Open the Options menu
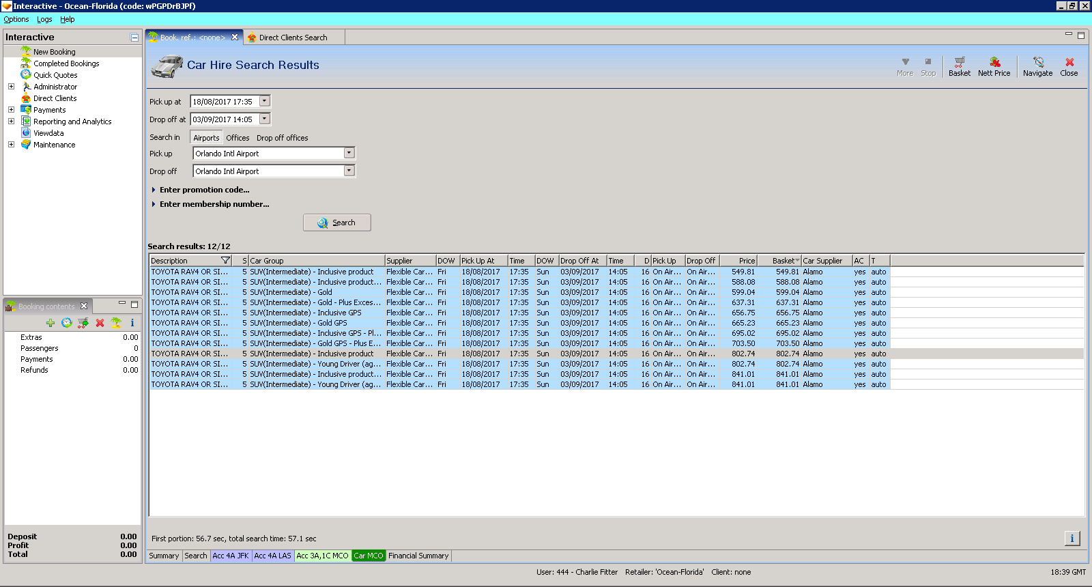Image resolution: width=1092 pixels, height=587 pixels. click(x=16, y=19)
